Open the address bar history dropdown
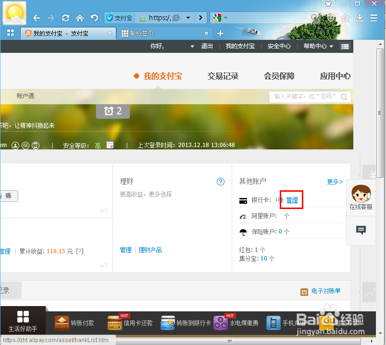Image resolution: width=386 pixels, height=345 pixels. point(188,18)
